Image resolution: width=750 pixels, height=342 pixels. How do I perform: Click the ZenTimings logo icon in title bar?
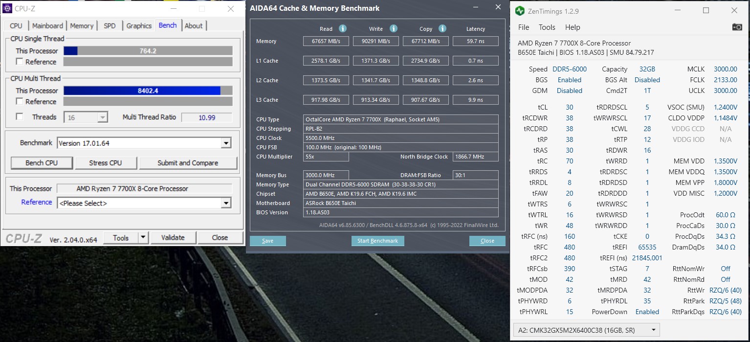coord(520,10)
